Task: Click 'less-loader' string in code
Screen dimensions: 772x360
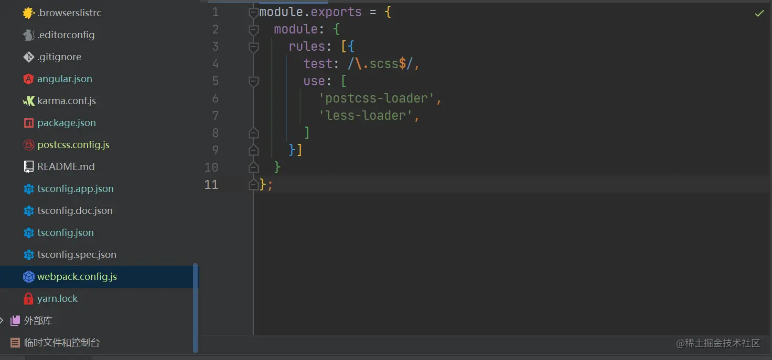Action: tap(366, 116)
